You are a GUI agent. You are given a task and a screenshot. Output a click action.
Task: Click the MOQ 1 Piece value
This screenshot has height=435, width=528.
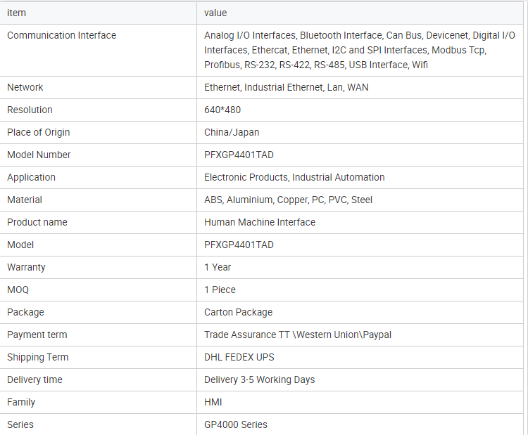[220, 290]
